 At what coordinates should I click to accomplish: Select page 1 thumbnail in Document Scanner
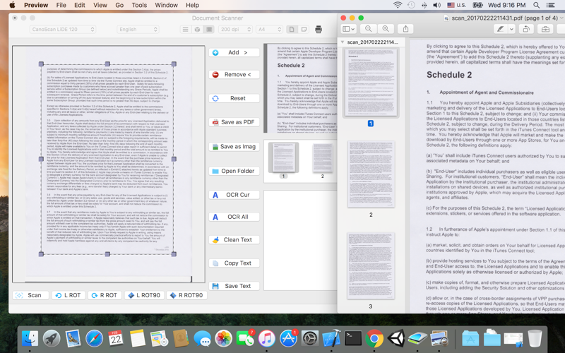284,157
